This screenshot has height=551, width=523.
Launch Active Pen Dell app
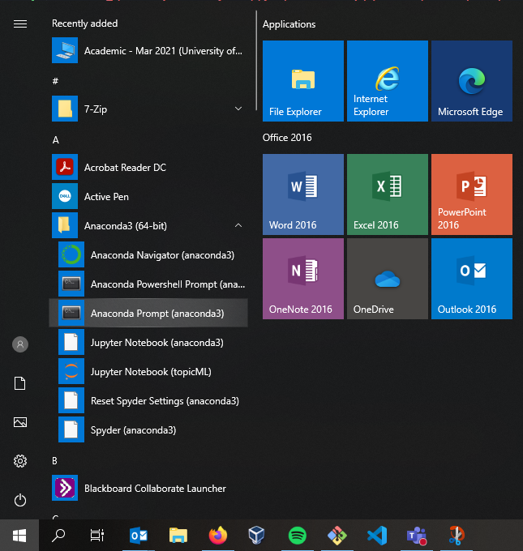click(148, 196)
